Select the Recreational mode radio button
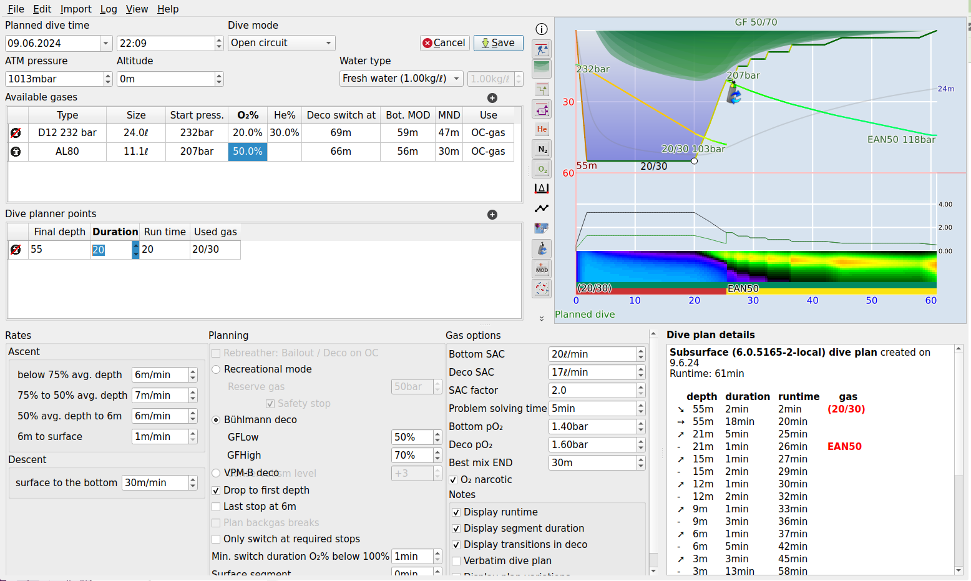 point(216,369)
